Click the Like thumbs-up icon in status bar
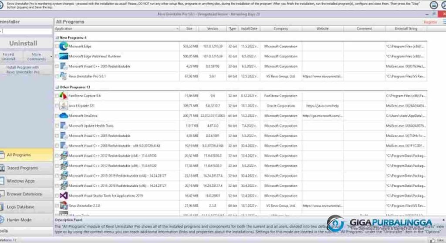The height and width of the screenshot is (243, 446). 432,241
